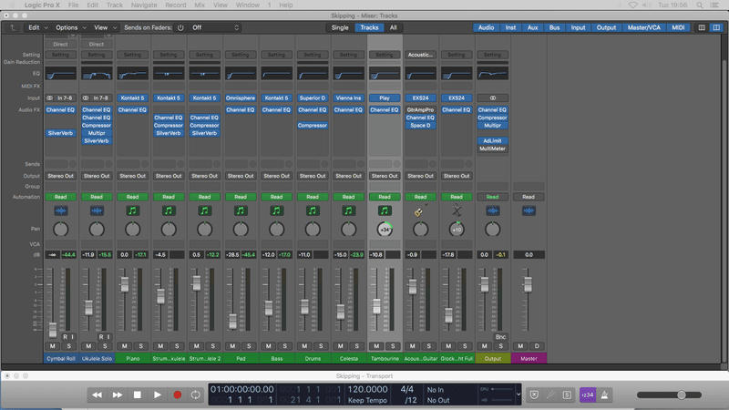Open the AdLimit plugin on Output
This screenshot has height=410, width=729.
click(492, 141)
